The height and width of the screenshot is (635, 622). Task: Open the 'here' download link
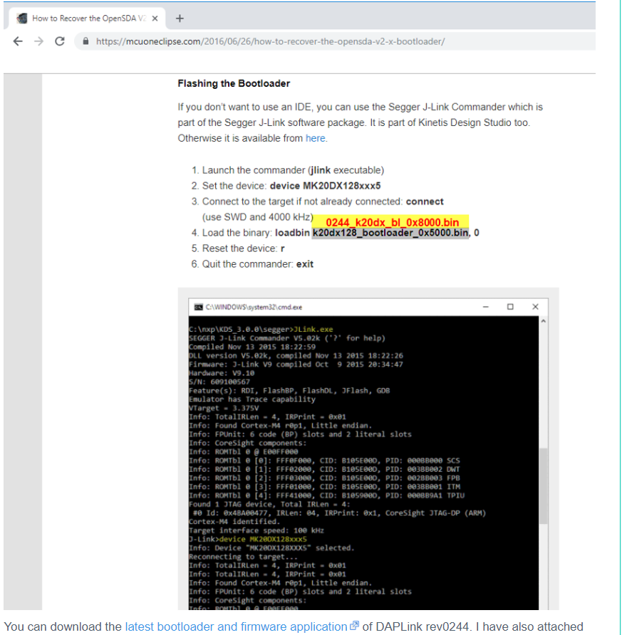click(315, 139)
